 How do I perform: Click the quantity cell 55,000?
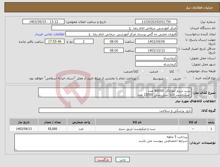coord(52,129)
